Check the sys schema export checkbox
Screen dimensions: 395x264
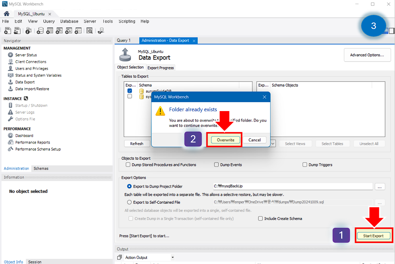tap(130, 96)
